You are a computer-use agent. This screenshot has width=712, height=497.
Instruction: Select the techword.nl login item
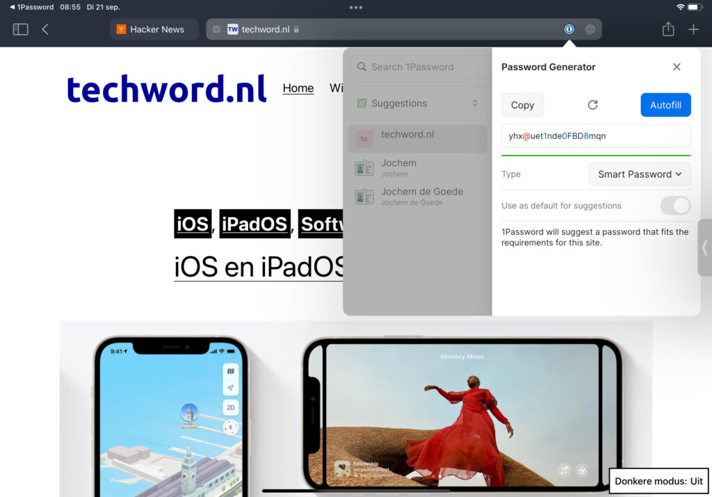(417, 138)
